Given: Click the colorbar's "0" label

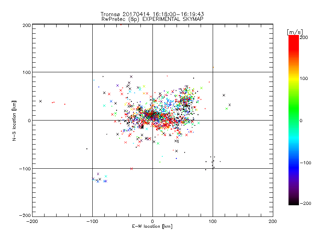Looking at the screenshot, I should point(301,120).
